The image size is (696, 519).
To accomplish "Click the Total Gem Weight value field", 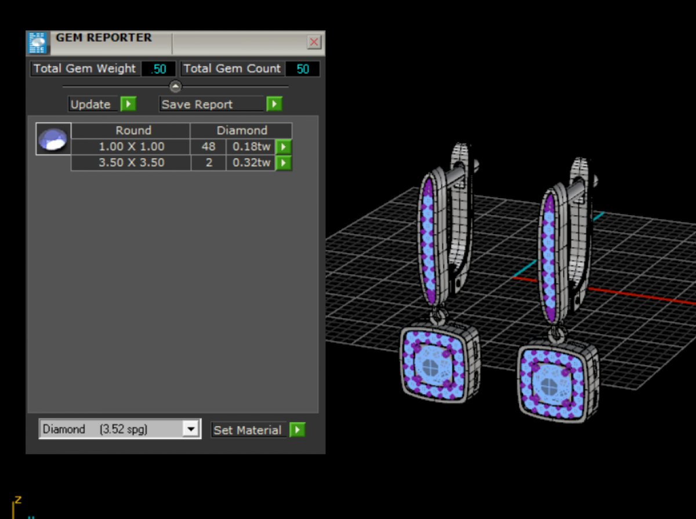I will click(158, 69).
